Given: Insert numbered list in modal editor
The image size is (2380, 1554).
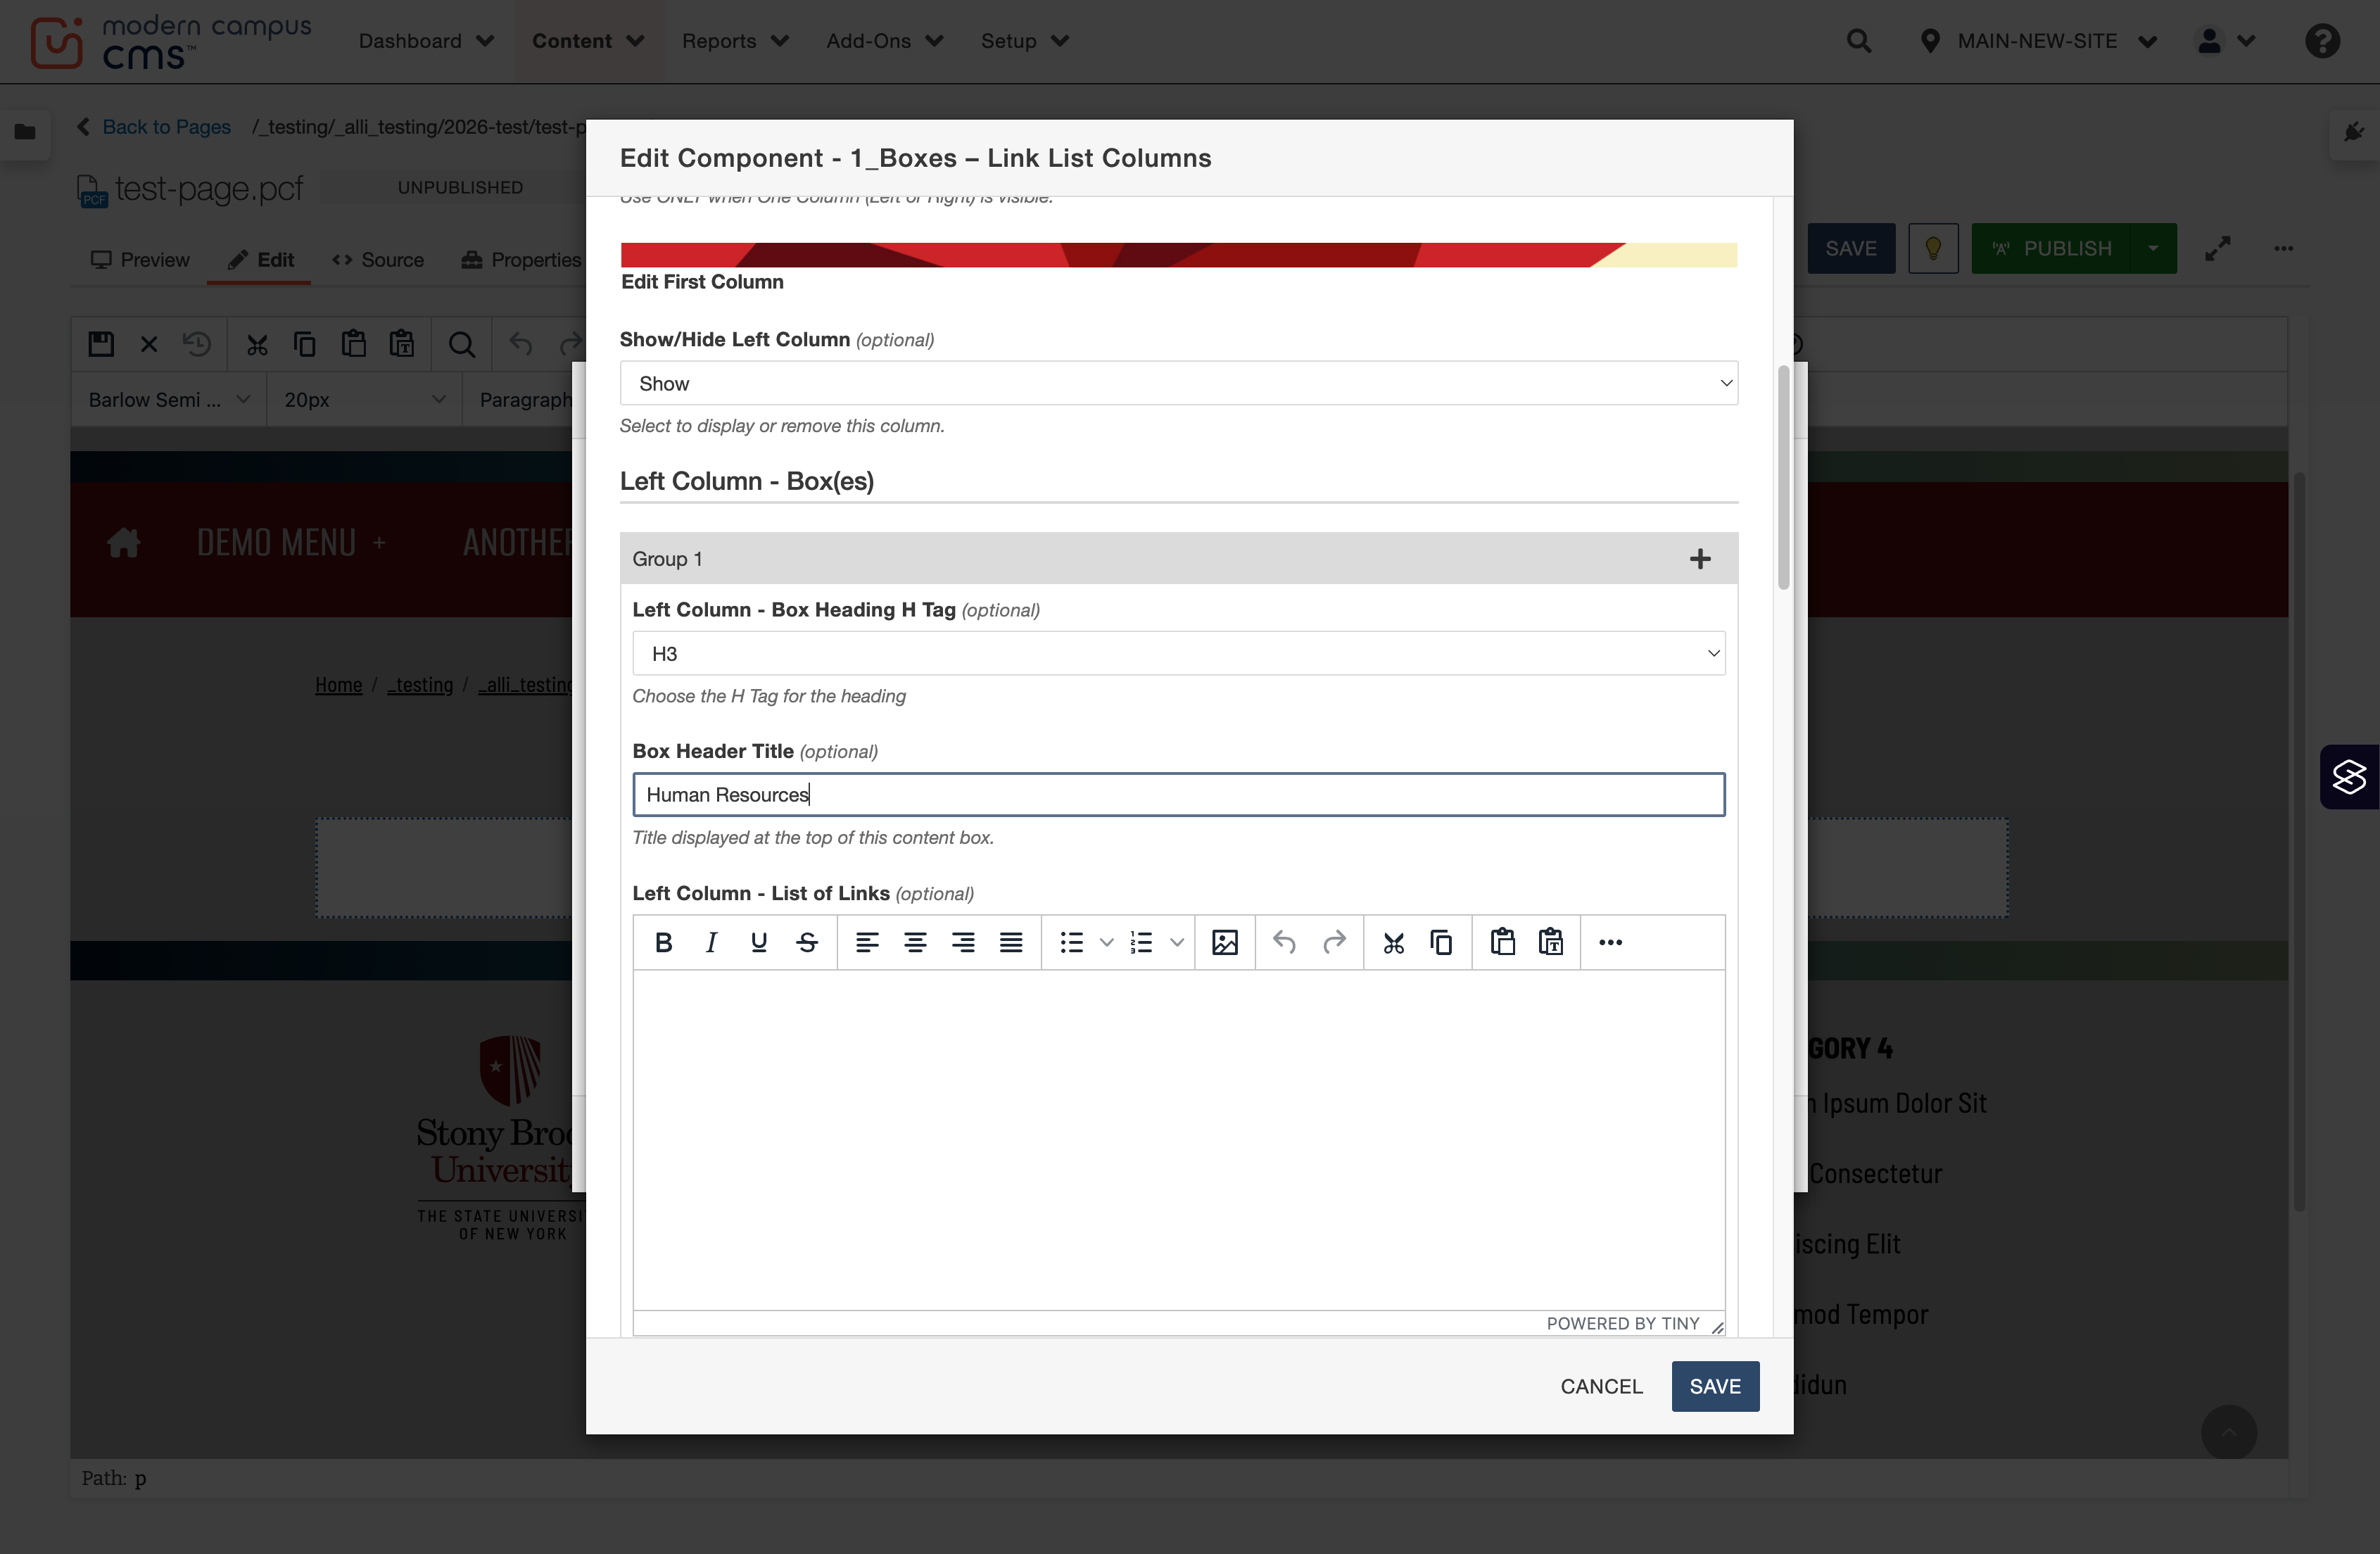Looking at the screenshot, I should pos(1142,942).
